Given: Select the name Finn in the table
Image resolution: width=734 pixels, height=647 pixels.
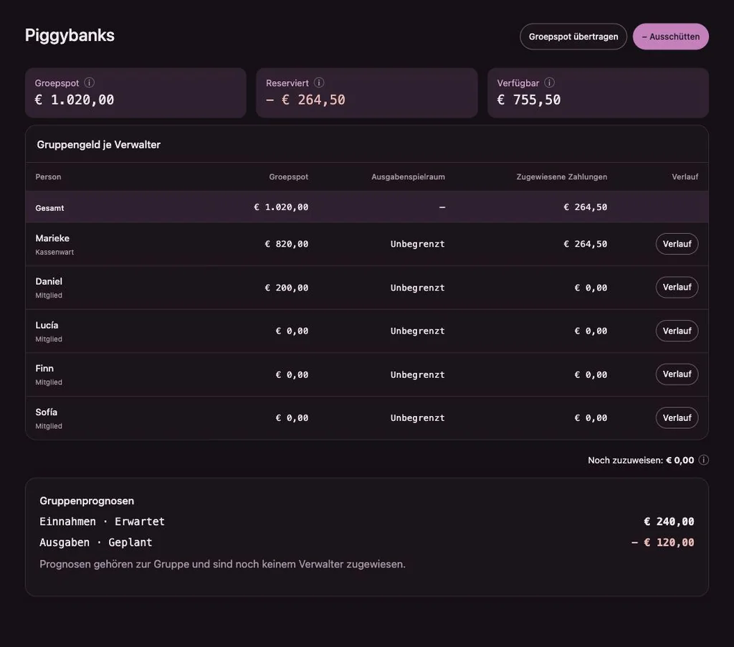Looking at the screenshot, I should click(44, 368).
